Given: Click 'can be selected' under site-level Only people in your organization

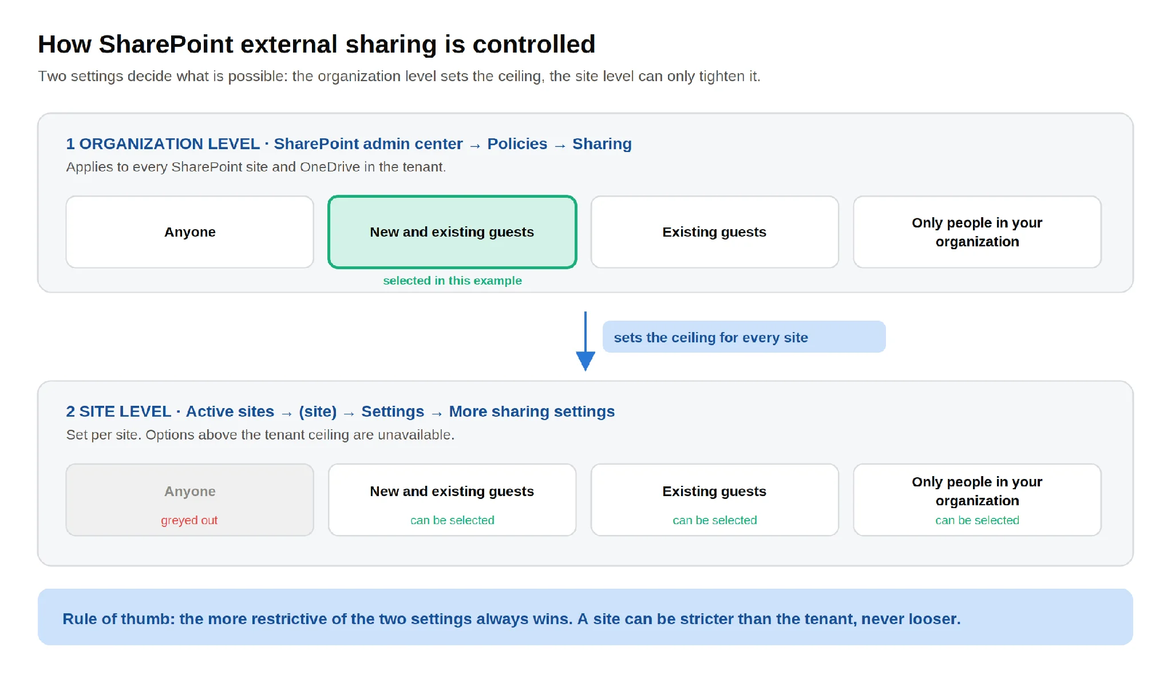Looking at the screenshot, I should click(977, 520).
